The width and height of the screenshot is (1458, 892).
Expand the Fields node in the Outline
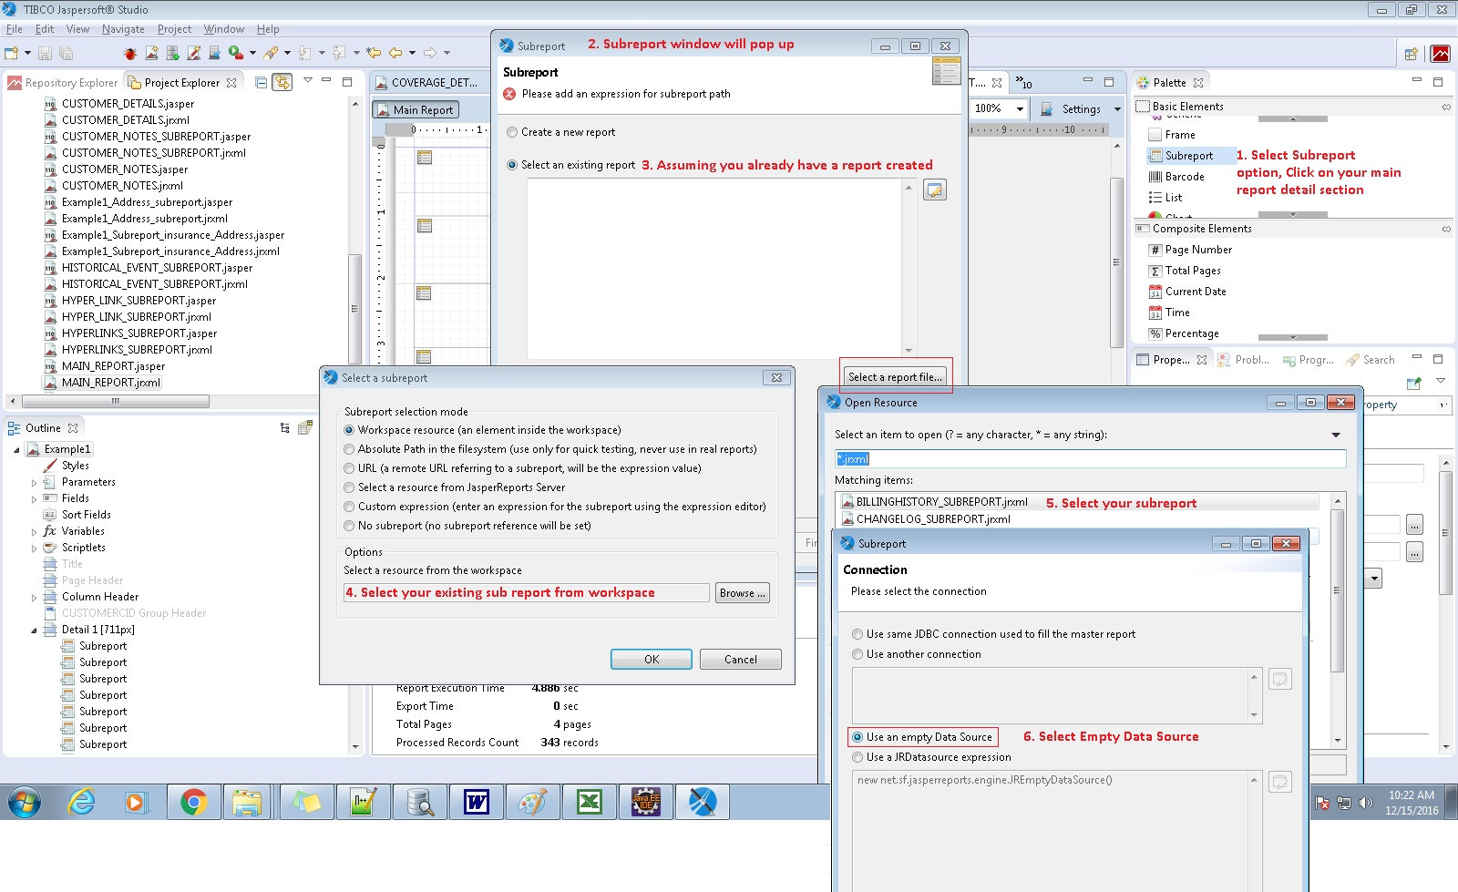[x=35, y=499]
